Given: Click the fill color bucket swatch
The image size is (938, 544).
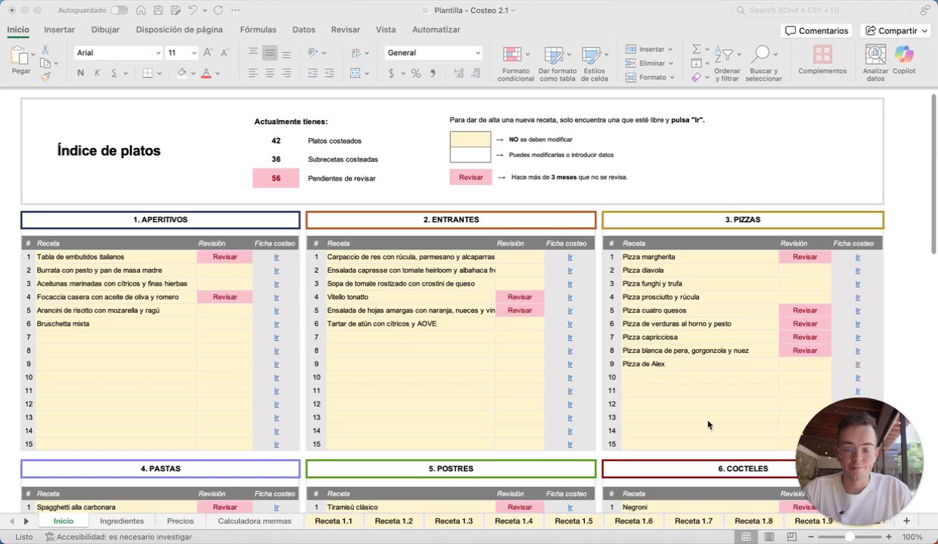Looking at the screenshot, I should pos(182,73).
